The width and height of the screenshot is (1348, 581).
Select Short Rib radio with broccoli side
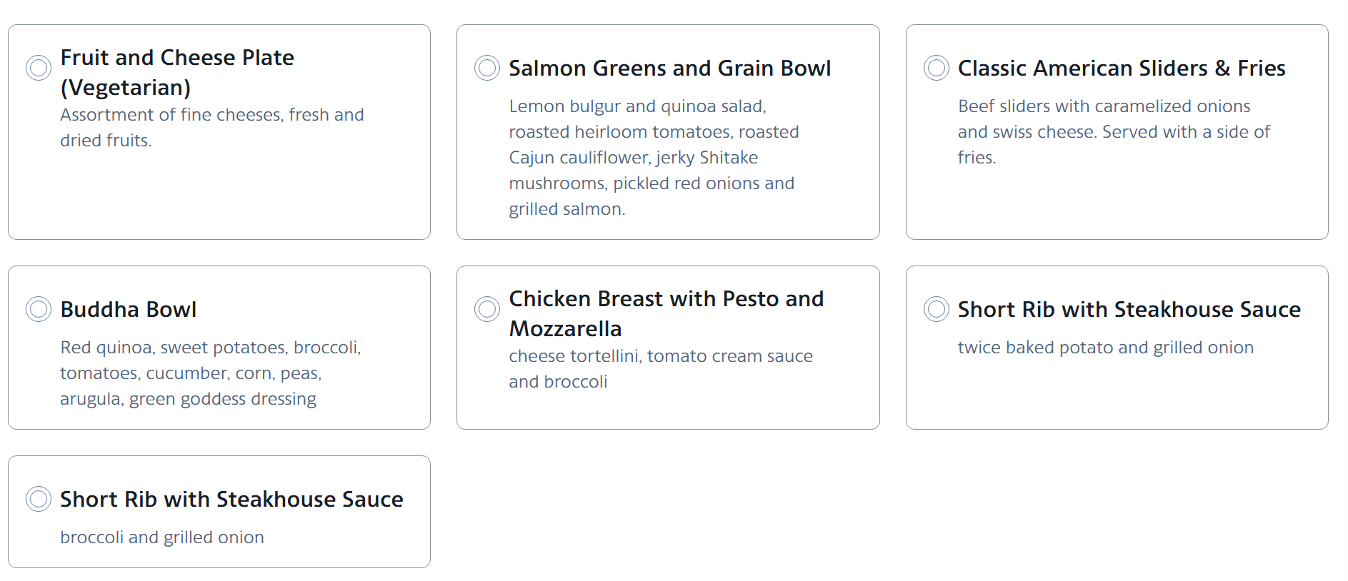coord(39,499)
